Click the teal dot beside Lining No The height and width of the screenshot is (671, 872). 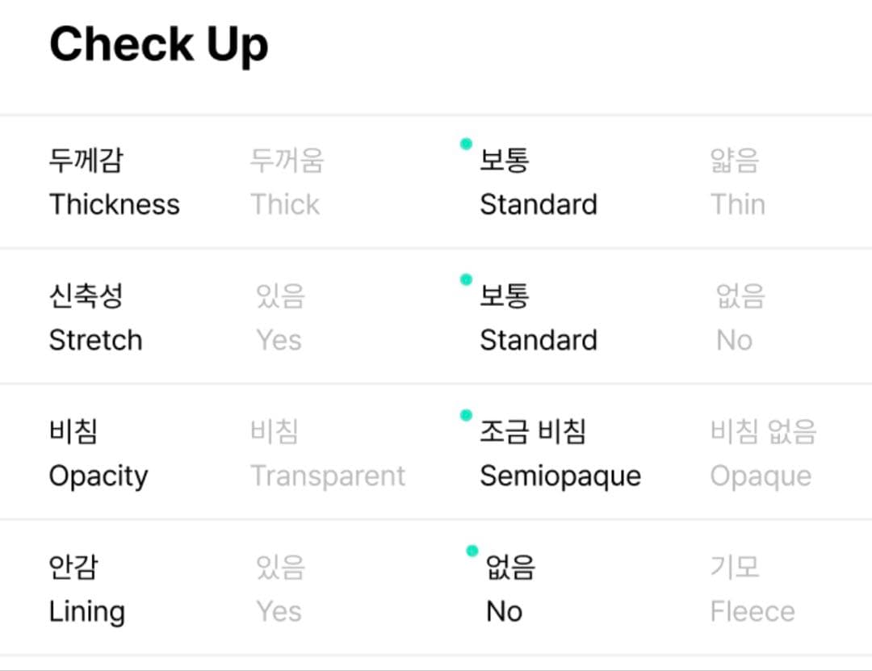click(472, 551)
